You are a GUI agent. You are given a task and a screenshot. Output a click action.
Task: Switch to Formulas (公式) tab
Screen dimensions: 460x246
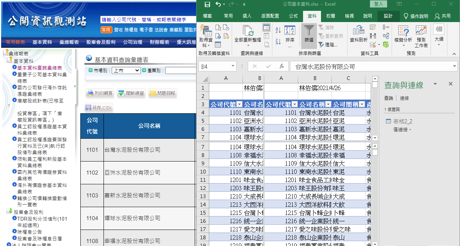pos(293,16)
